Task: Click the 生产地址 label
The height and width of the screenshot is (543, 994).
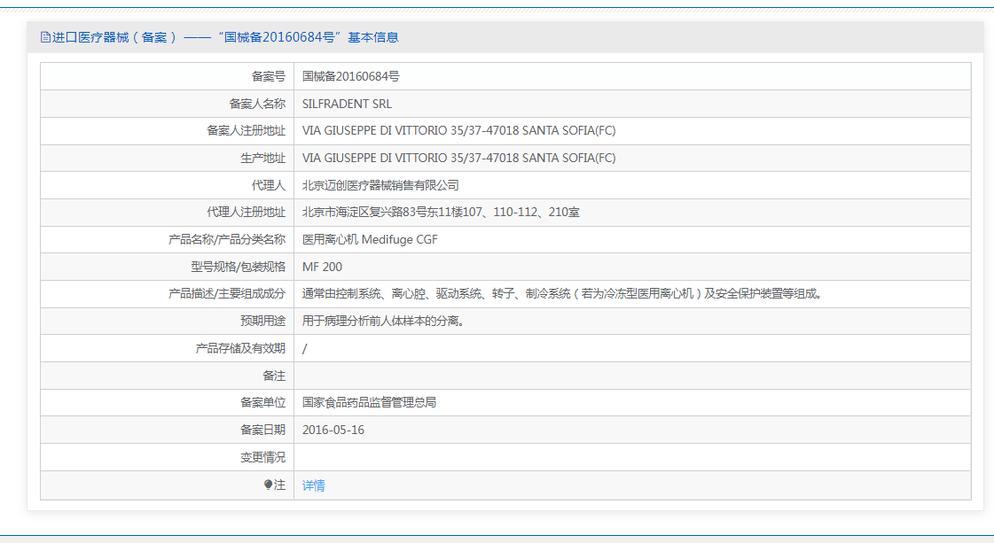Action: tap(263, 159)
